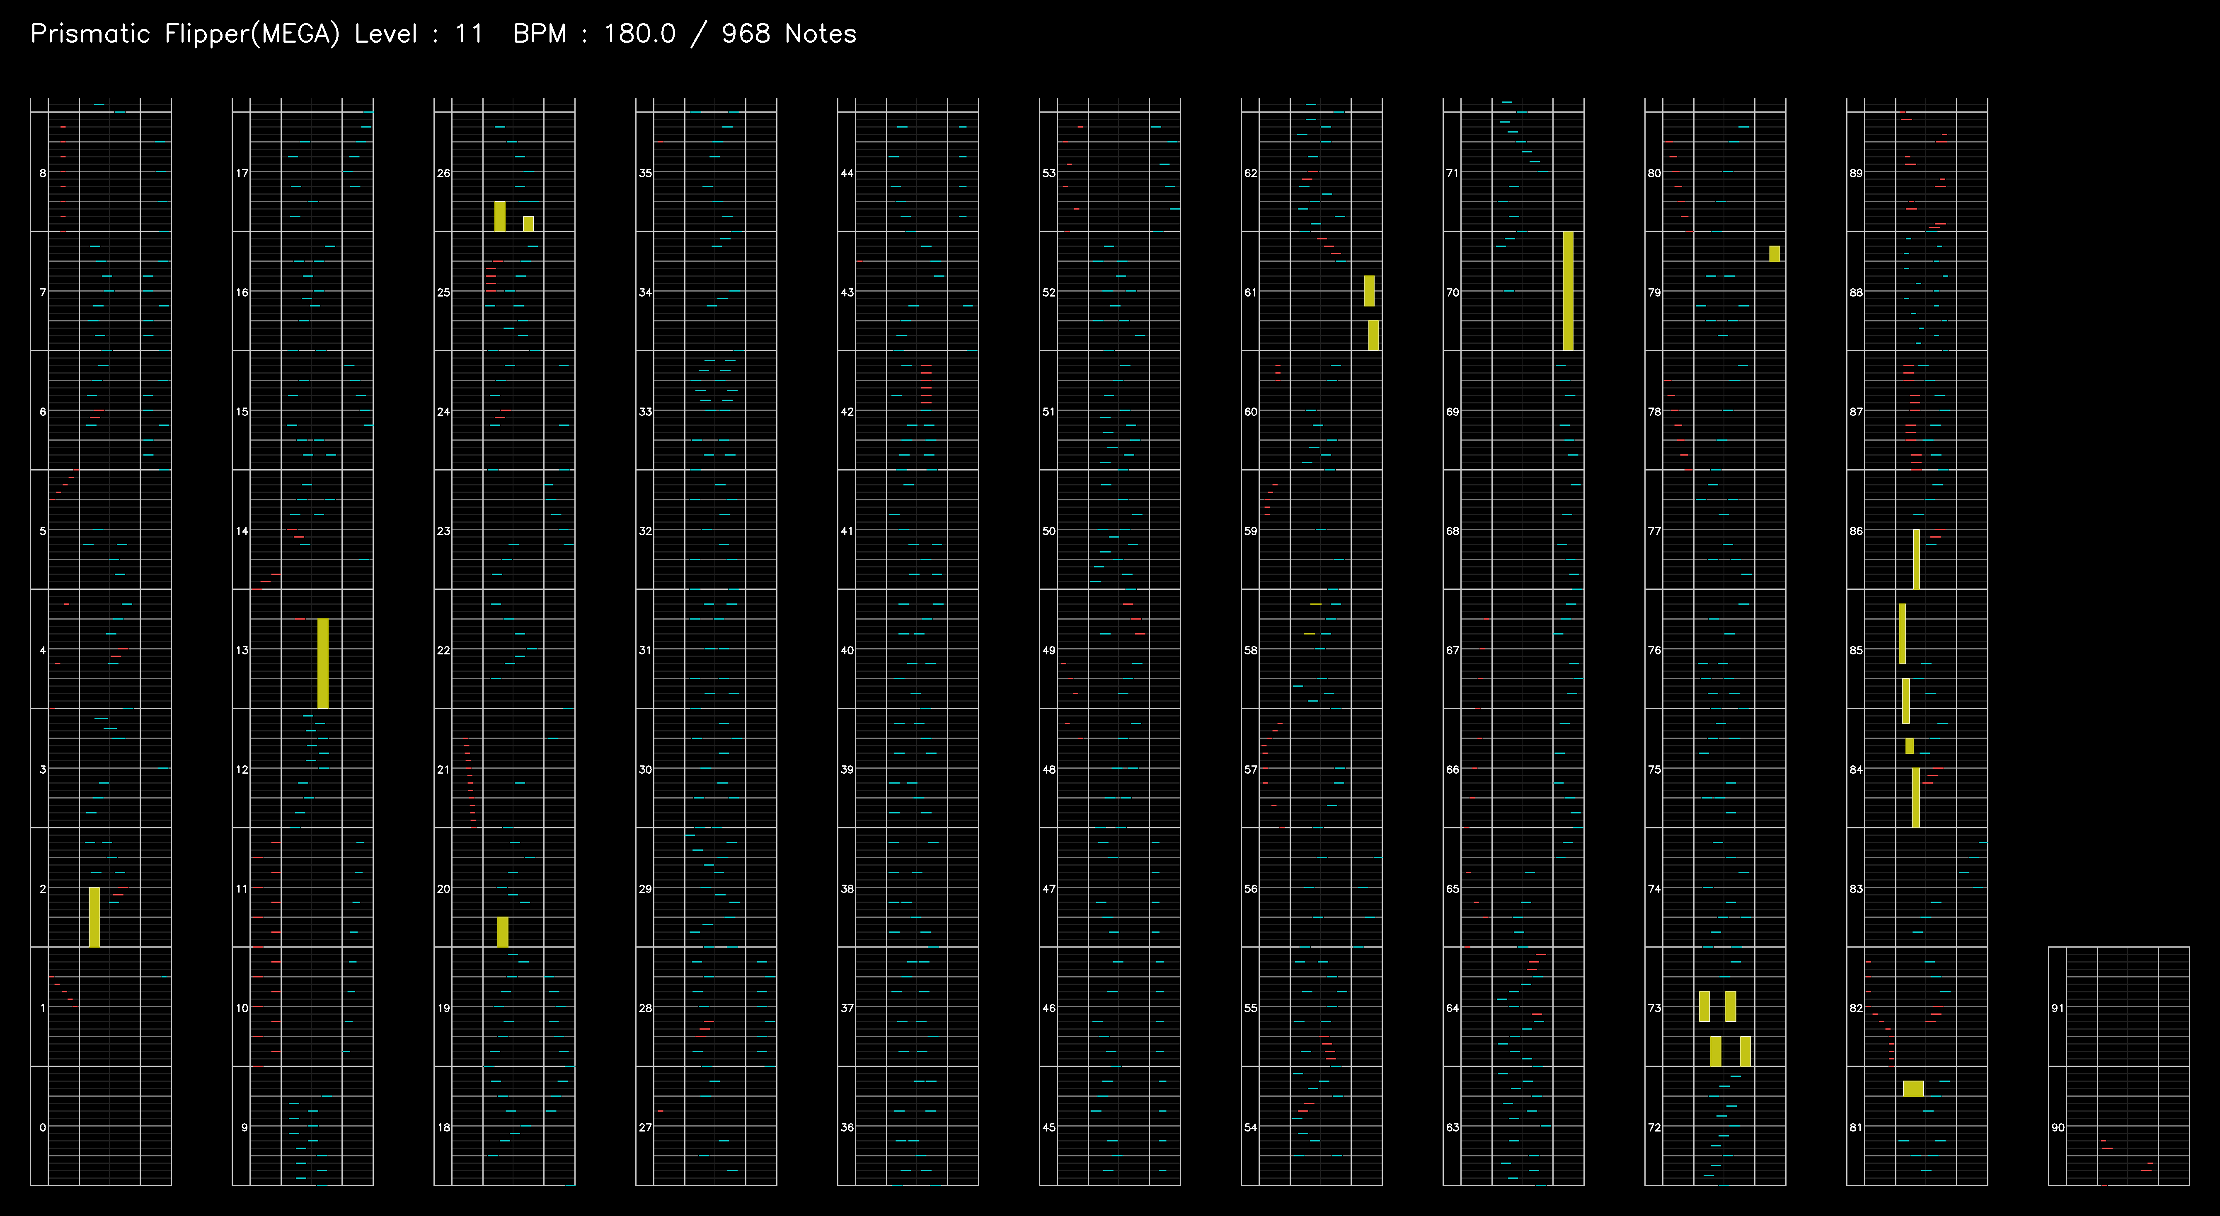The image size is (2220, 1216).
Task: Click measure number 36 label
Action: pos(847,1127)
